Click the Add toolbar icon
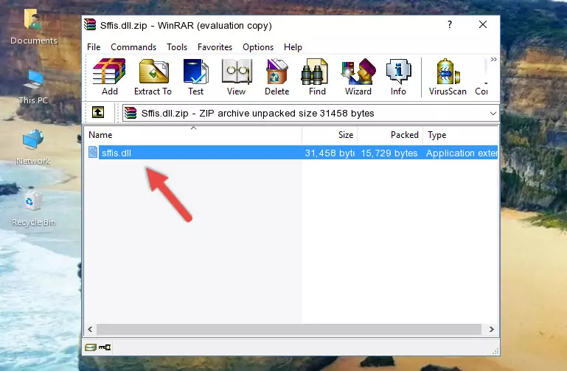This screenshot has height=371, width=567. (x=109, y=77)
